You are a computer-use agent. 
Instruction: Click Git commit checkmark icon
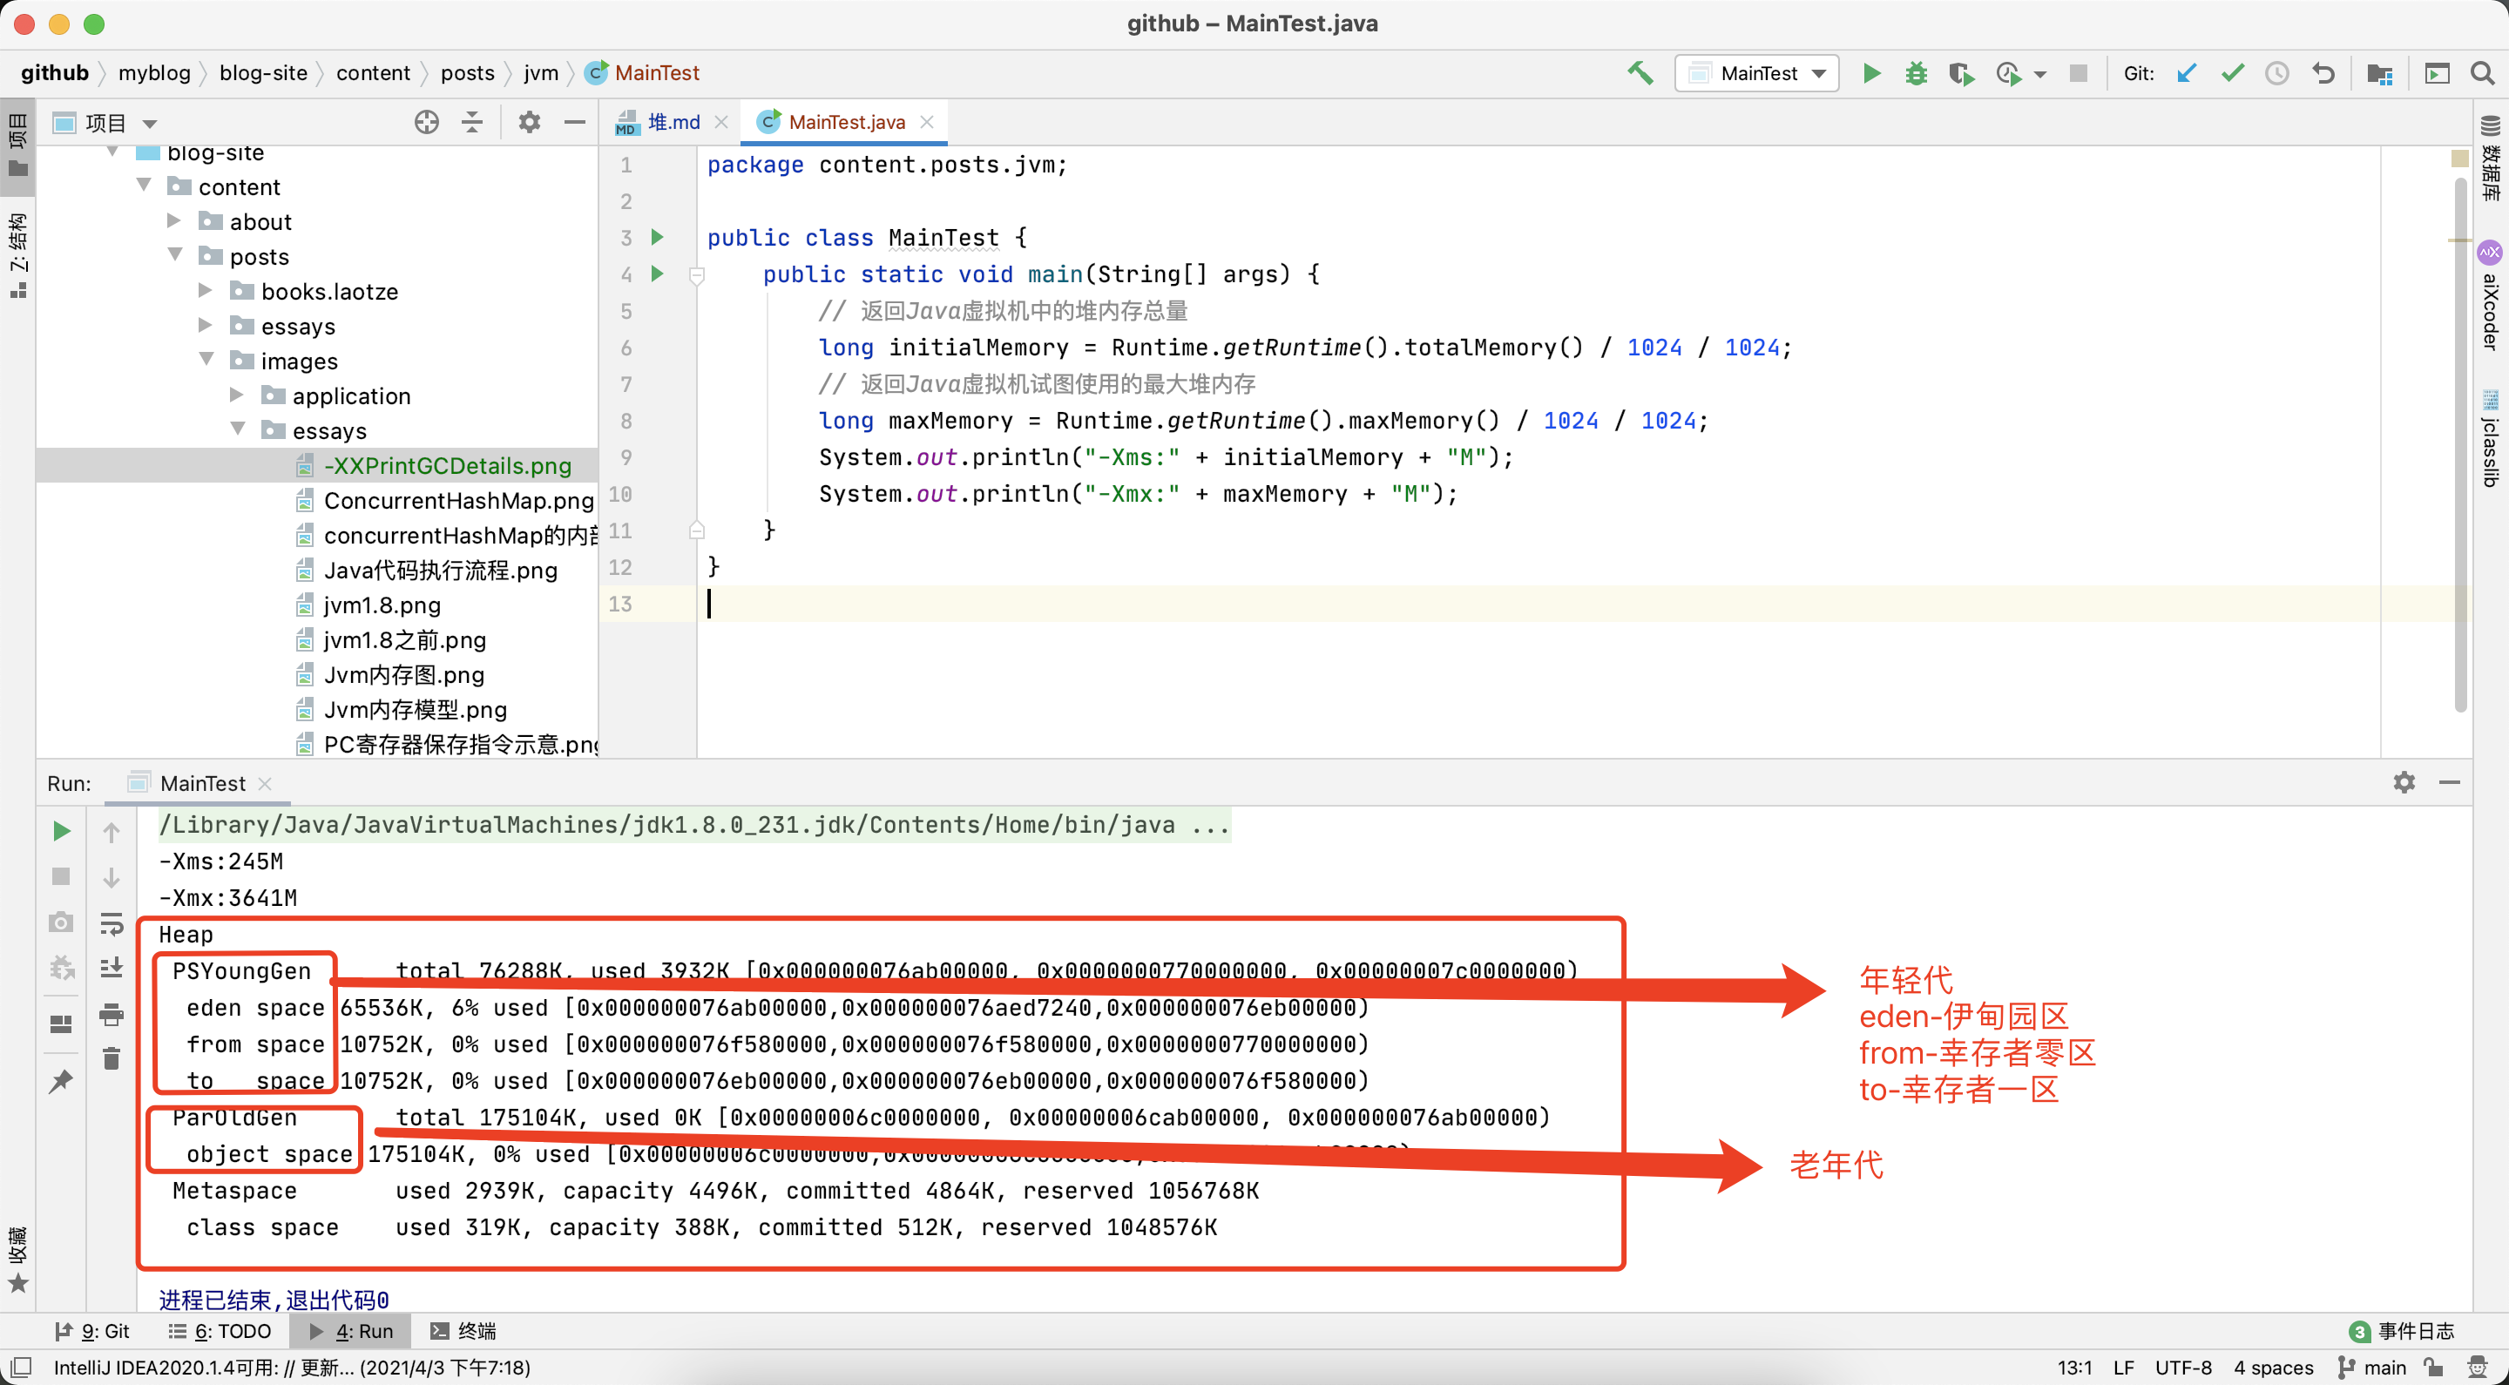pos(2231,73)
